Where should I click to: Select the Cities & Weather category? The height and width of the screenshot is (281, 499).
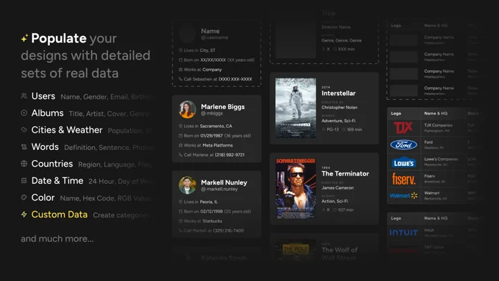[x=67, y=130]
